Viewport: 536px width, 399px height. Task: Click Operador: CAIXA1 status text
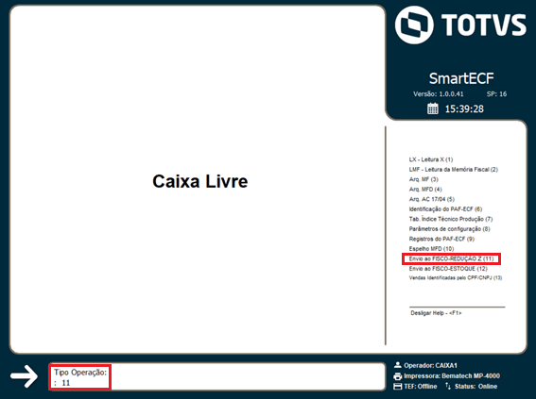(430, 365)
